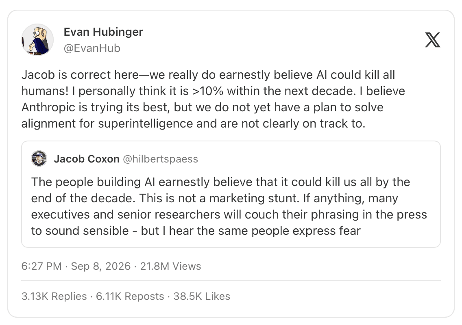
Task: Open the main tweet text body
Action: (213, 99)
